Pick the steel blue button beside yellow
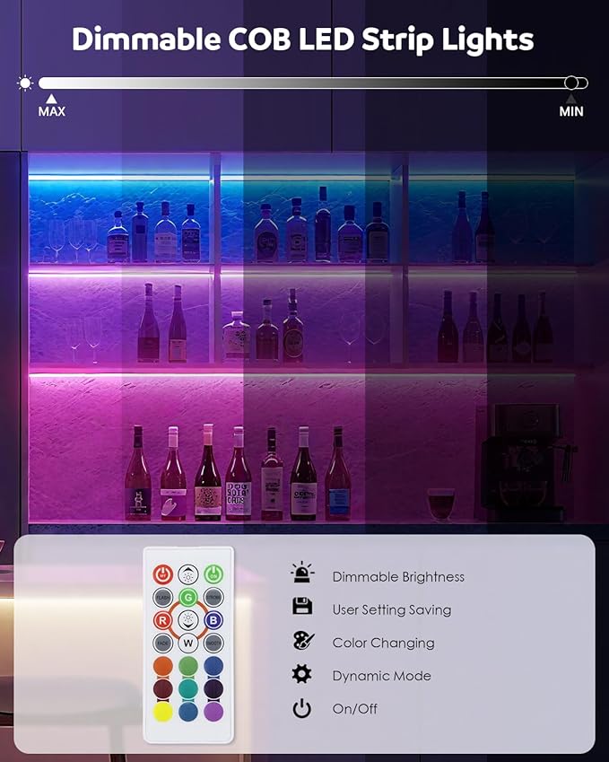Image resolution: width=609 pixels, height=762 pixels. point(188,712)
